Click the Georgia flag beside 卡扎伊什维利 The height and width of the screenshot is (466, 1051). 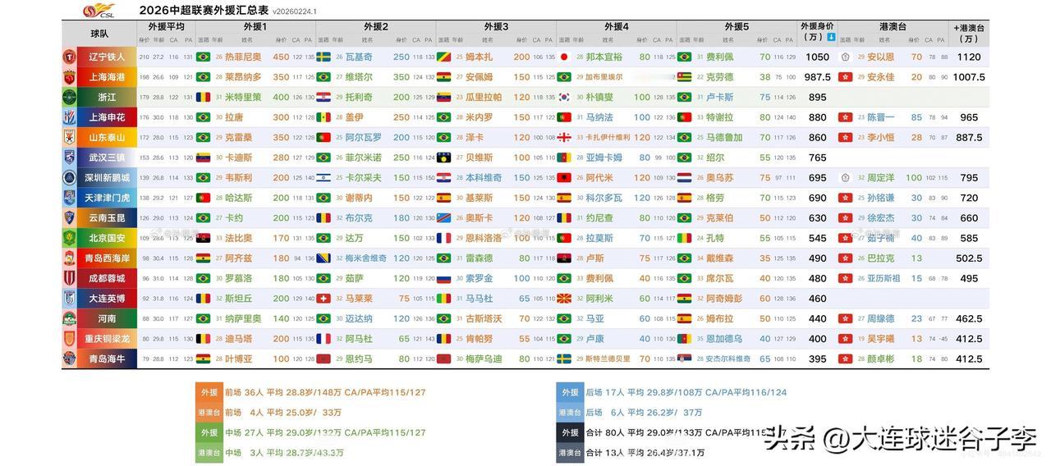[x=564, y=137]
